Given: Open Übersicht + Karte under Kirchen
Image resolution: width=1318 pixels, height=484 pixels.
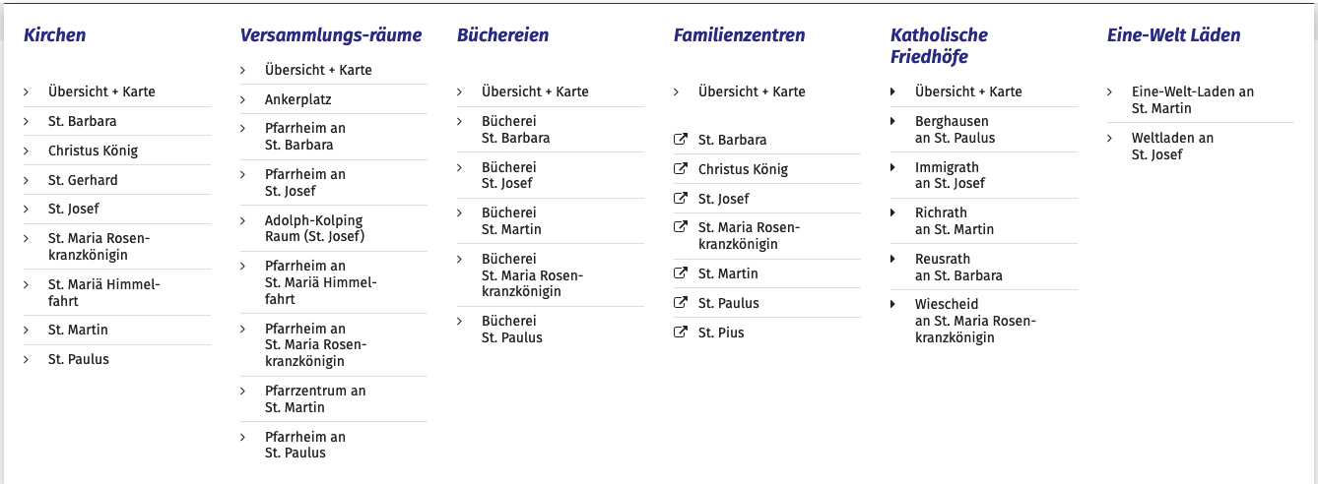Looking at the screenshot, I should 101,91.
